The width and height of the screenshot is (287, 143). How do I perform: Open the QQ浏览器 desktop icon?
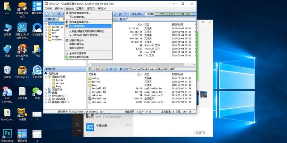[x=37, y=29]
